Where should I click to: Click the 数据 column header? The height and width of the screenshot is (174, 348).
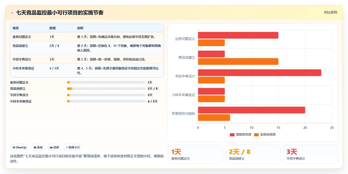[53, 28]
